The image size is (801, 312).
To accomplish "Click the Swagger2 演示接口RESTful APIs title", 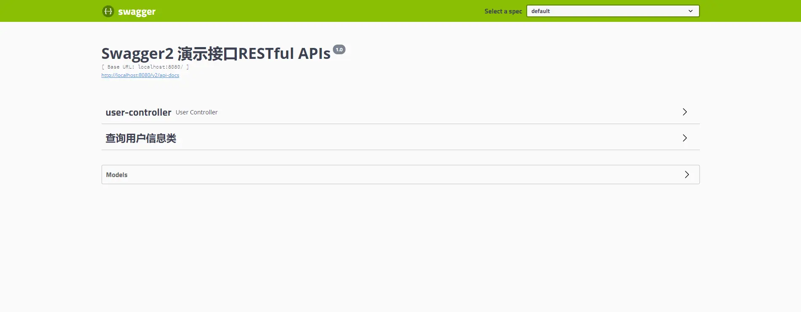I will tap(216, 54).
